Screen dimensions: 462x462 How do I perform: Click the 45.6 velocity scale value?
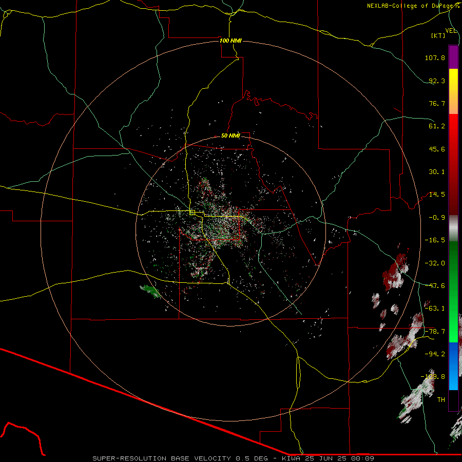[x=437, y=149]
